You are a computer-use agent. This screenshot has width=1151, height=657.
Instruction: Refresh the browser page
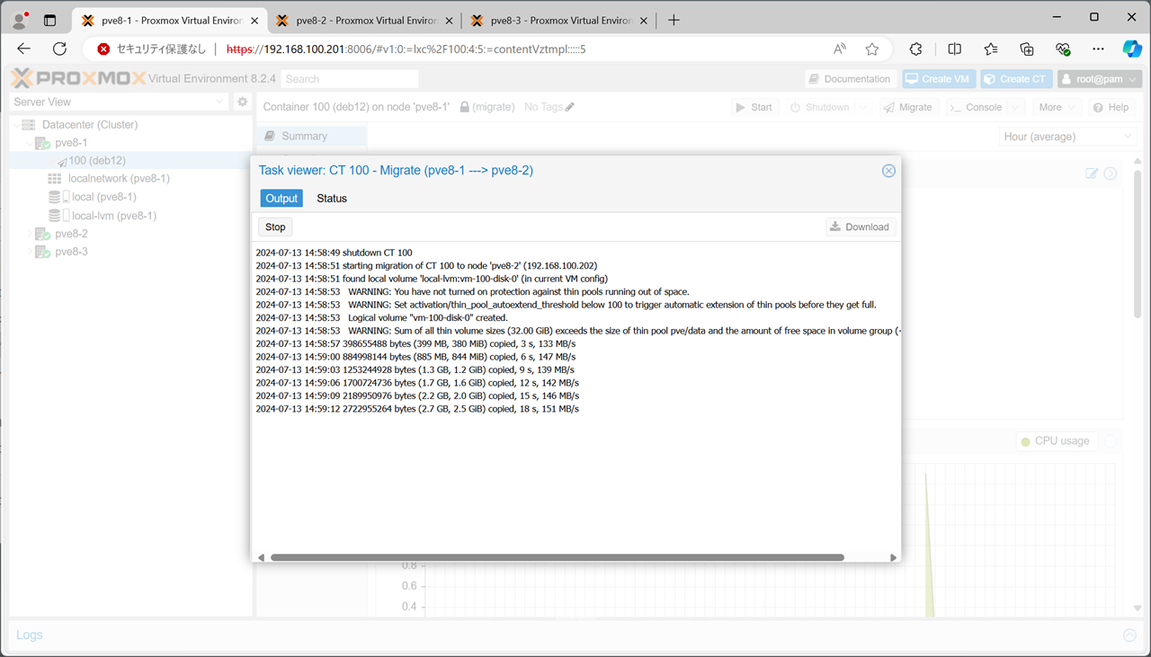tap(60, 49)
